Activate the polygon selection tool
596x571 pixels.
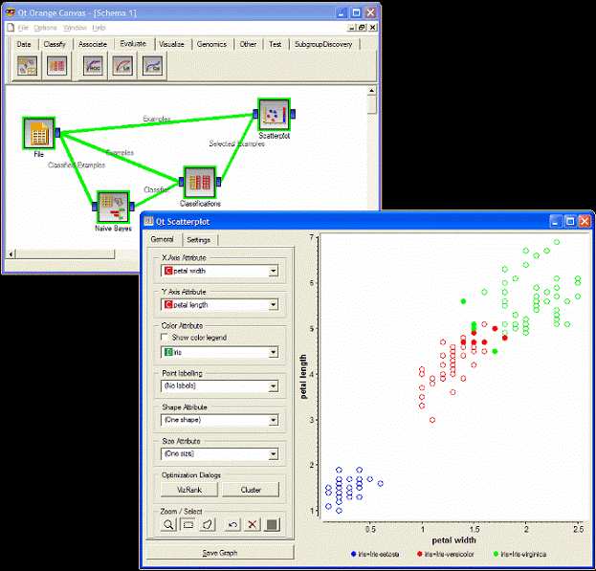point(210,525)
